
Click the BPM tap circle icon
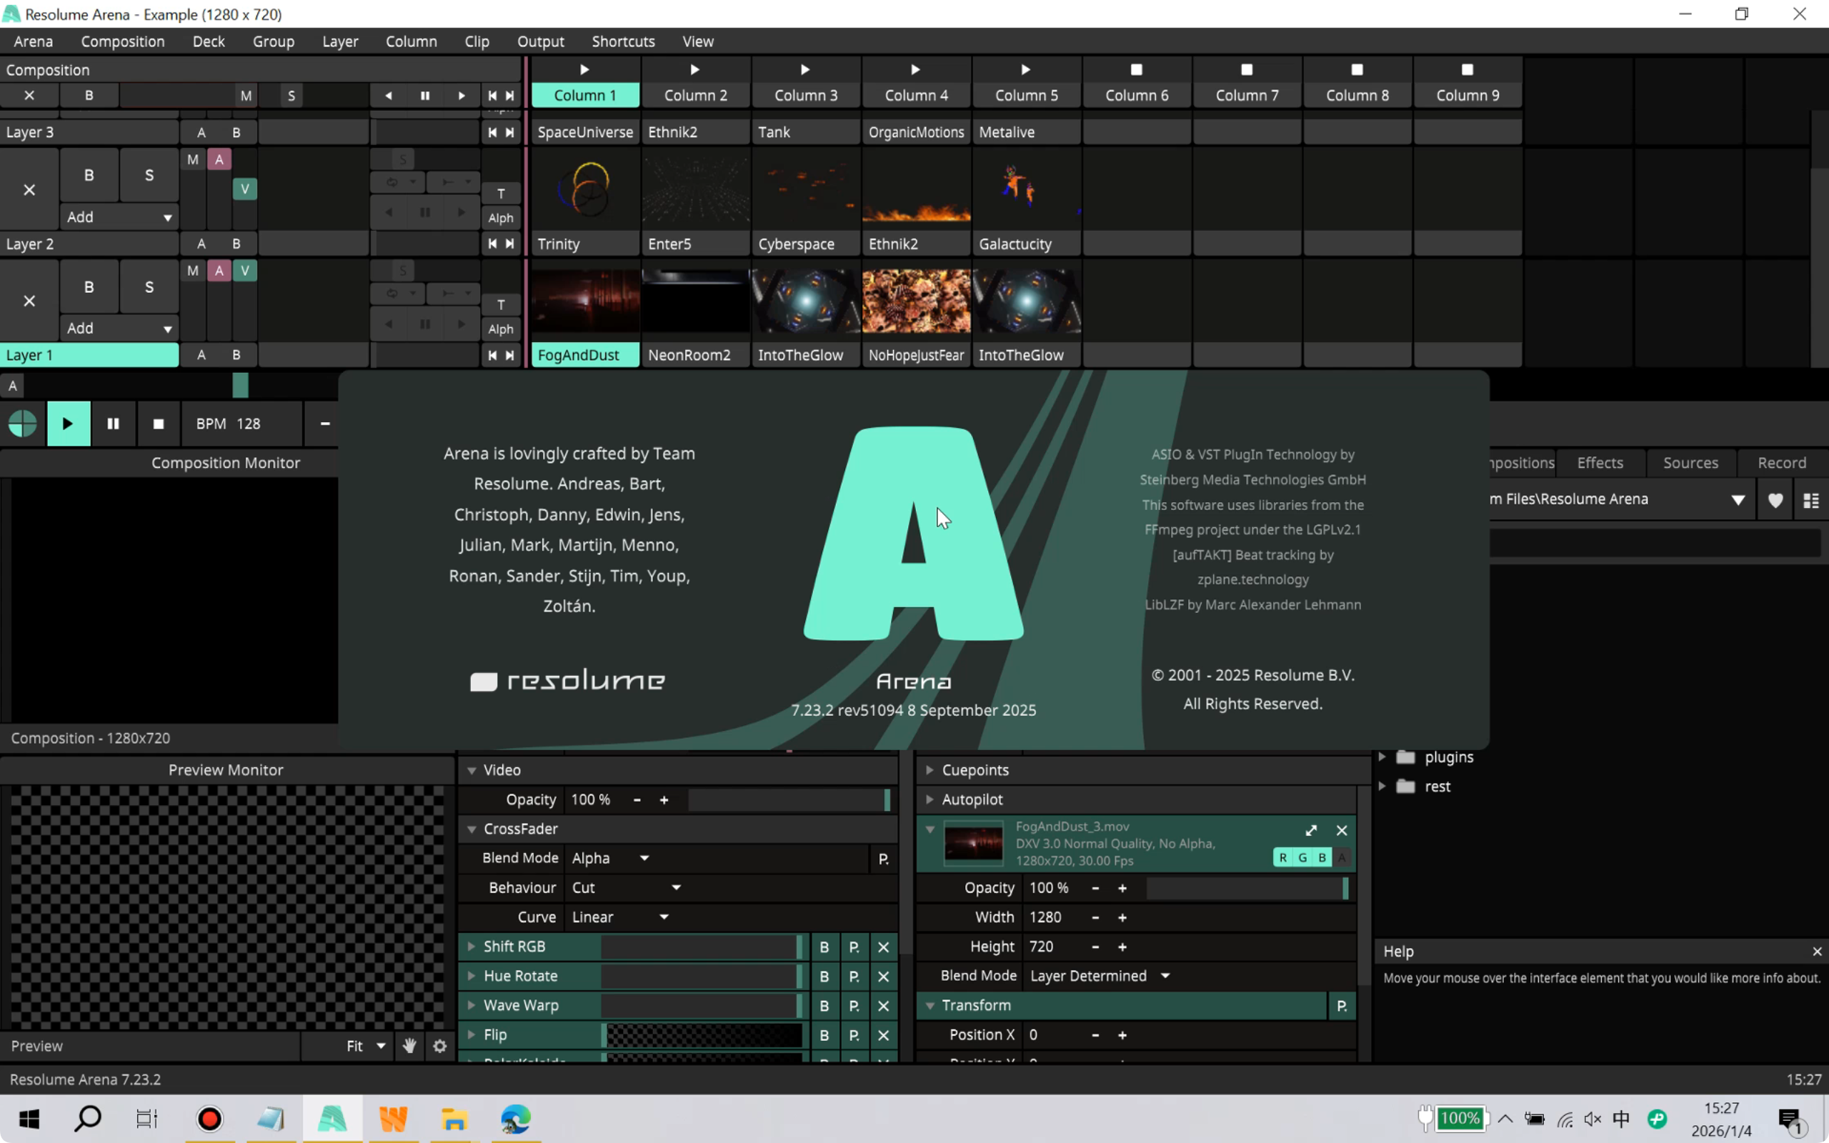point(23,424)
